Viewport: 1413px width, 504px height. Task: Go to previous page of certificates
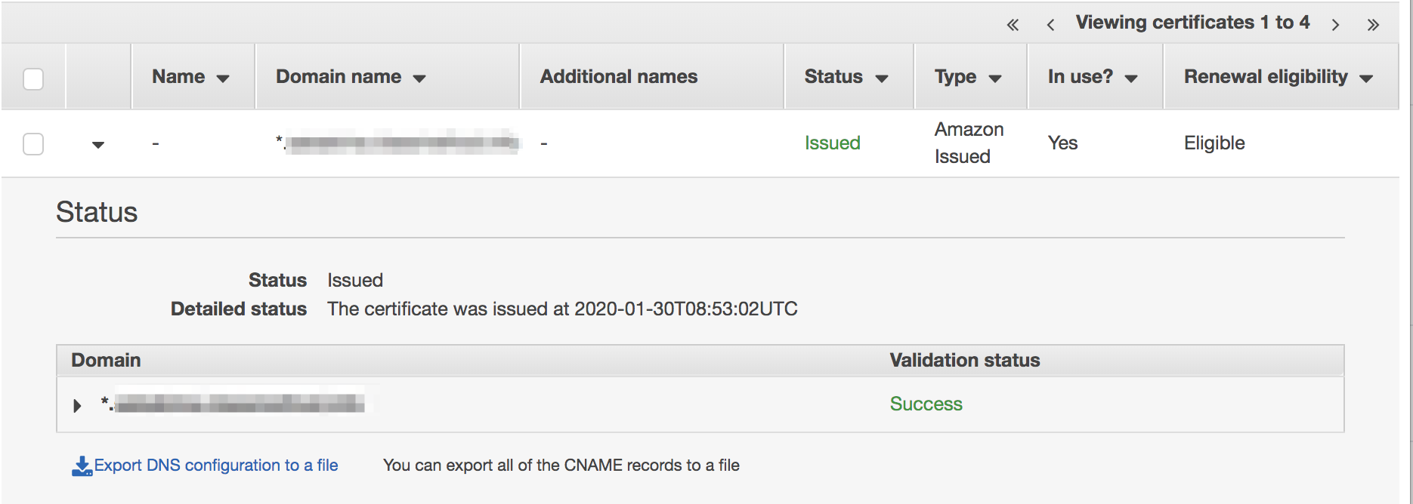click(1050, 25)
